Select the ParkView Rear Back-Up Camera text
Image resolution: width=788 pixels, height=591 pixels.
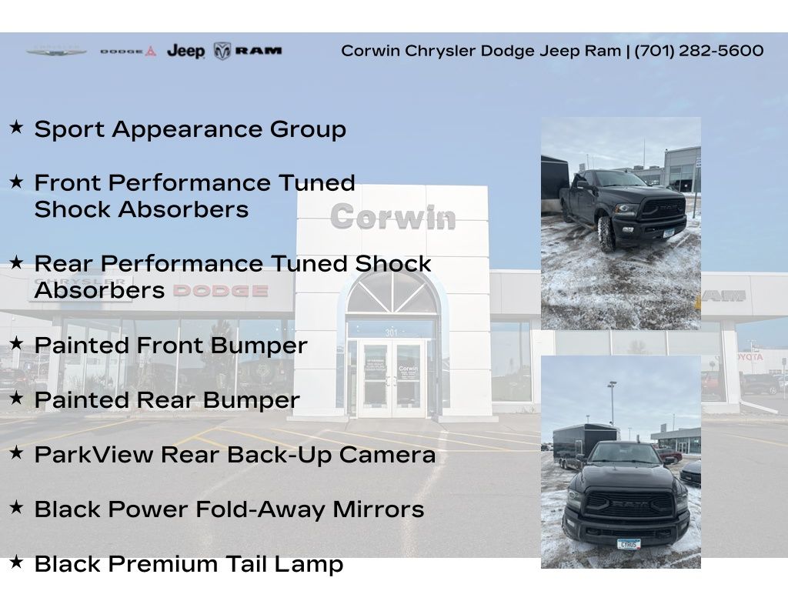tap(235, 455)
